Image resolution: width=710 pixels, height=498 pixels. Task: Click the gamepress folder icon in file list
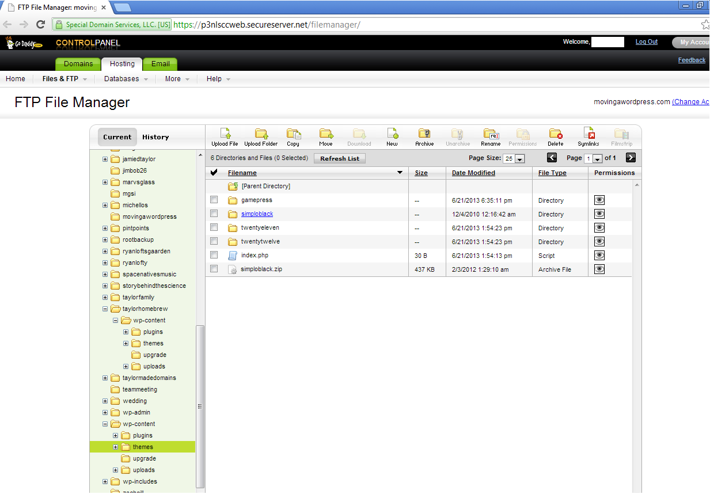tap(233, 200)
